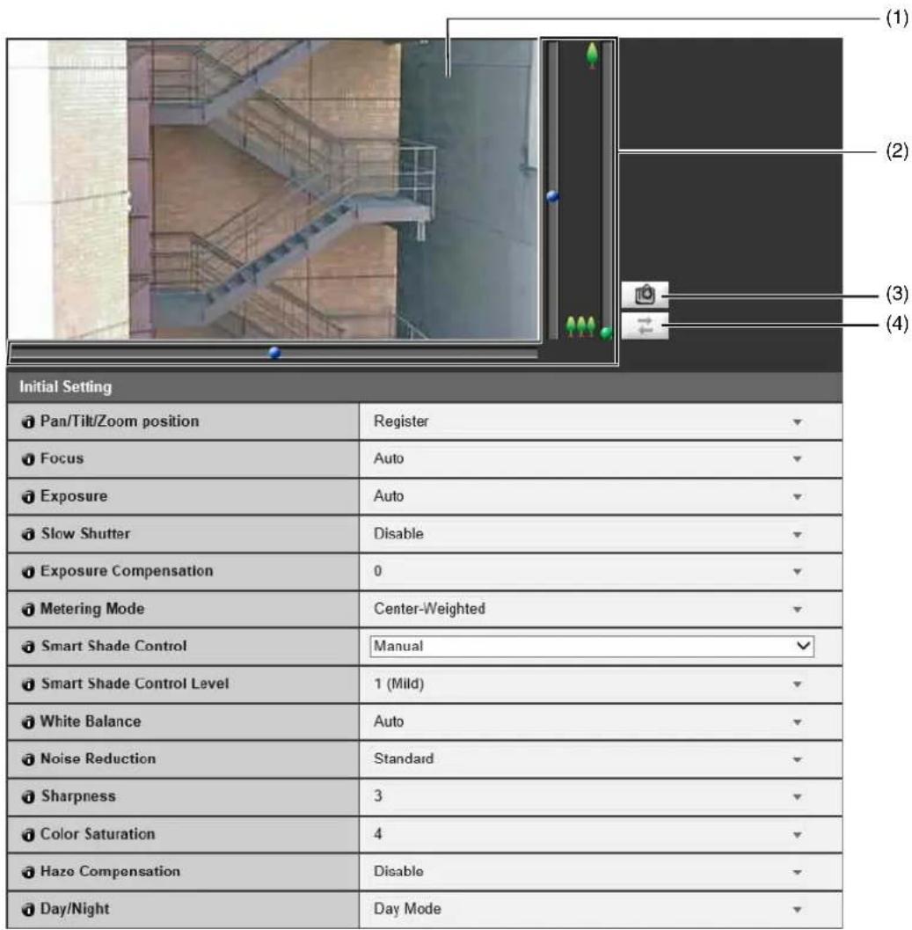This screenshot has width=912, height=930.
Task: Click the Haze Compensation label
Action: [110, 871]
